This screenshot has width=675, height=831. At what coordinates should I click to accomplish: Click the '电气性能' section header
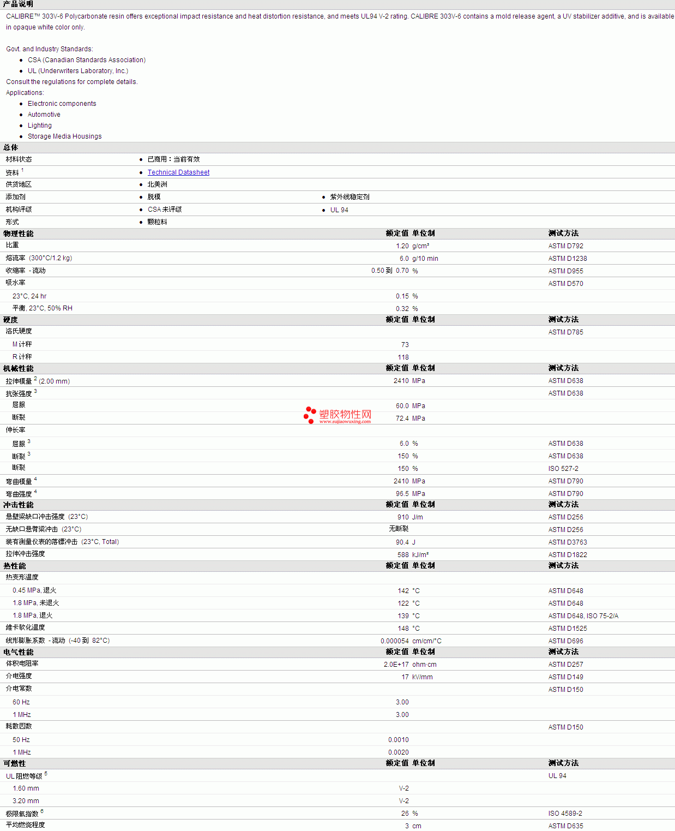coord(19,652)
